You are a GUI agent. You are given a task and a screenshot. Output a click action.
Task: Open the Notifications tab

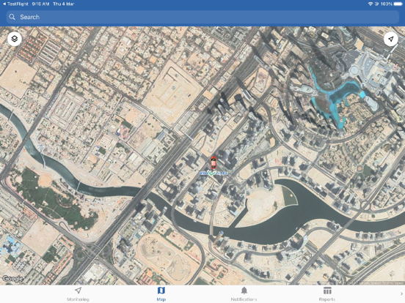(x=244, y=294)
